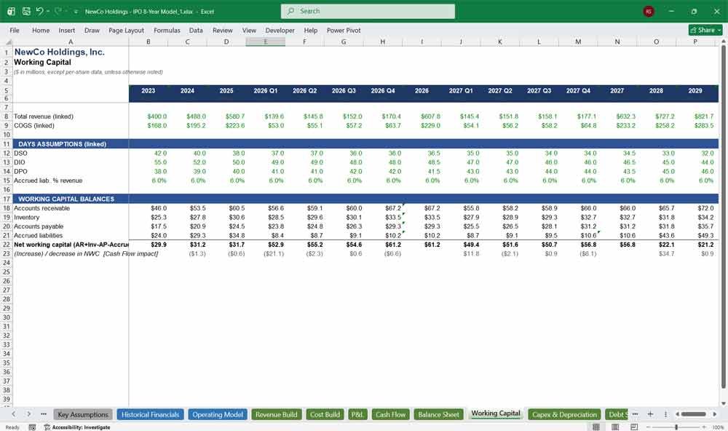Select the 2026 Q1 column heading cell
Viewport: 728px width, 431px height.
(x=266, y=90)
